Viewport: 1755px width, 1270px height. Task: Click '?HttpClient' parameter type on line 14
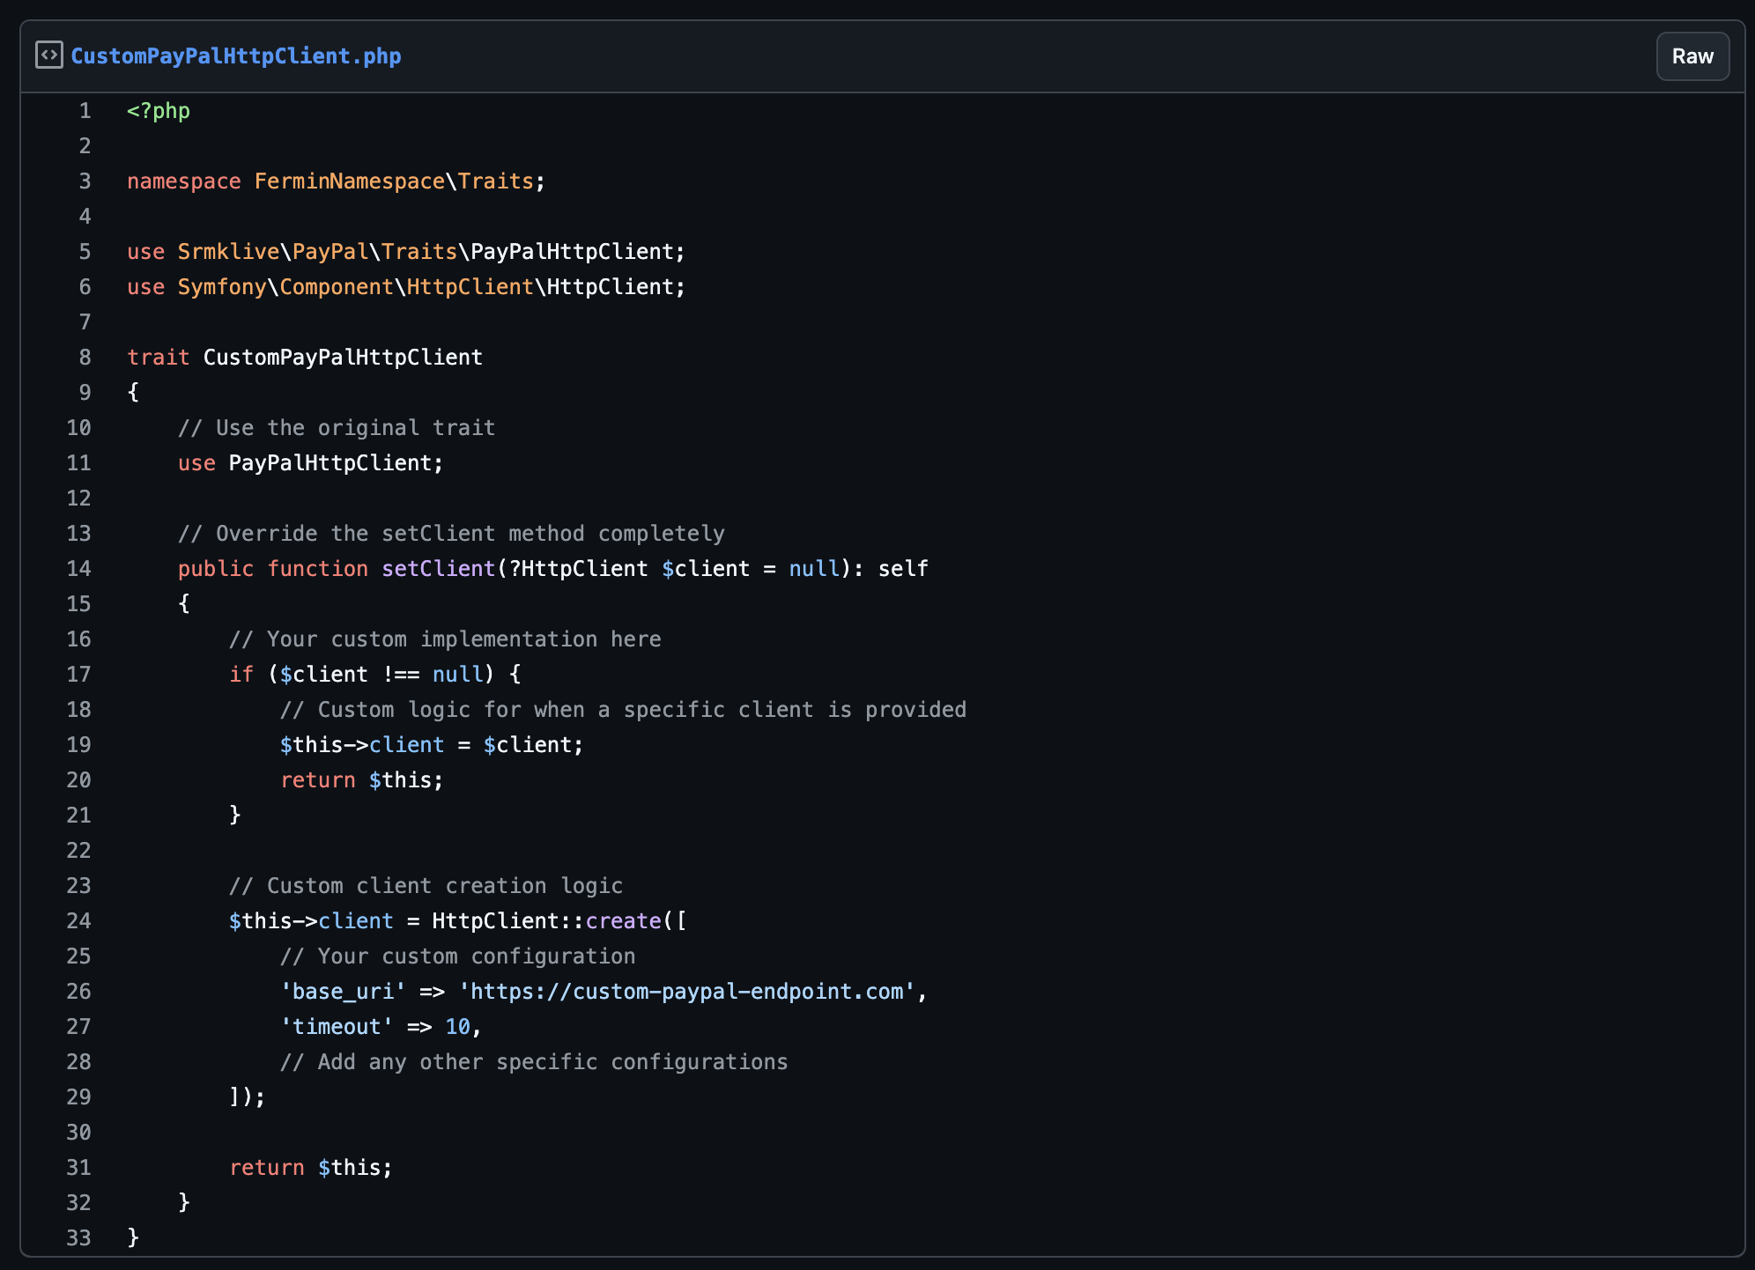coord(579,569)
